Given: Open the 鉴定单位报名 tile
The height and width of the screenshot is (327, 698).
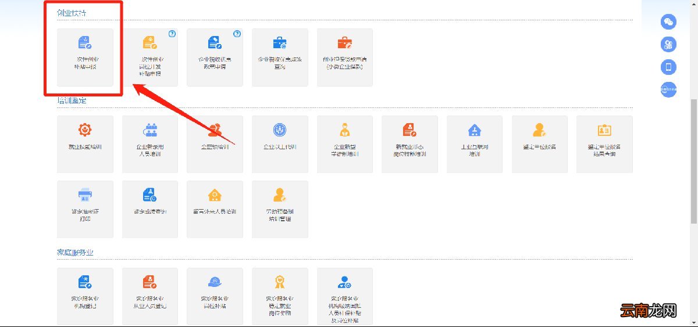Looking at the screenshot, I should (x=540, y=144).
